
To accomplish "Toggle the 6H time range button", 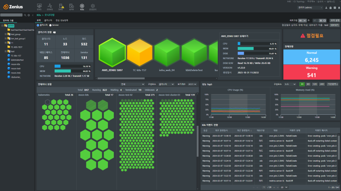I will click(x=307, y=84).
